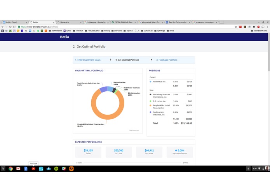This screenshot has height=192, width=270.
Task: Click the $55,760 in 1 year card
Action: click(x=118, y=152)
